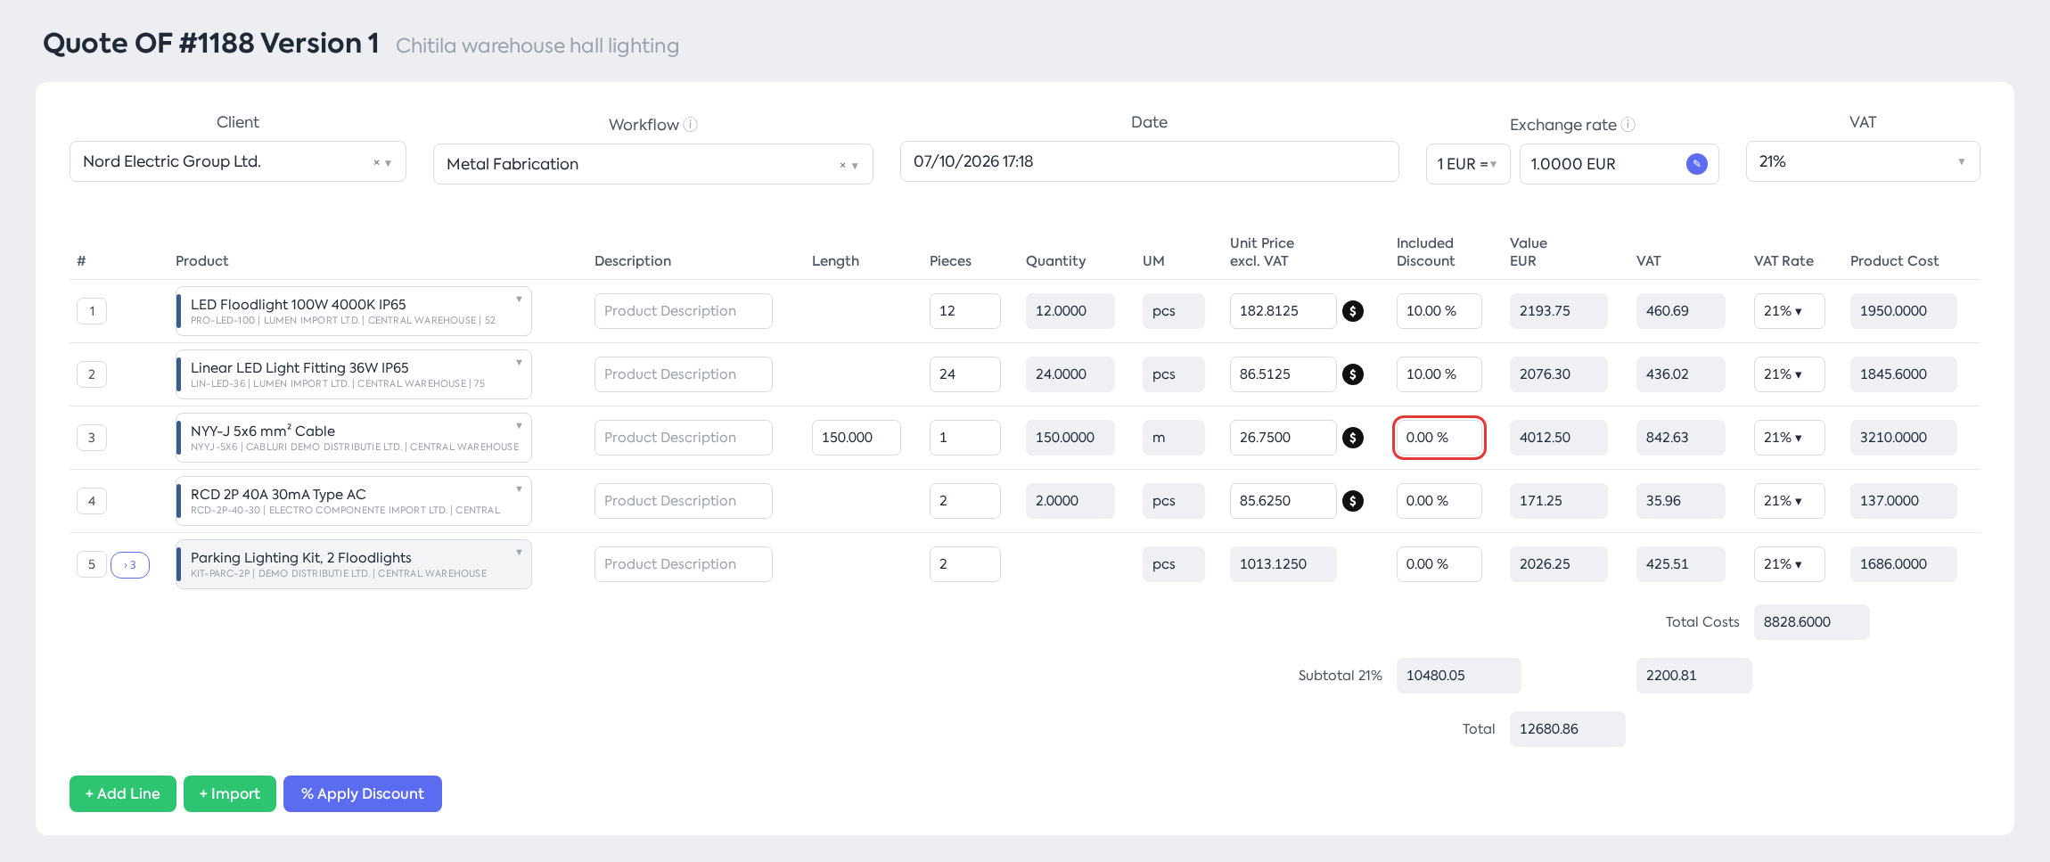Click the row number 4 box
The height and width of the screenshot is (862, 2050).
92,501
